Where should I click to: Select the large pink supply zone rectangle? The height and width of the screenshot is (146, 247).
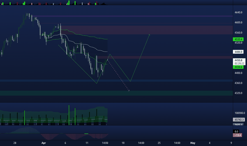[147, 30]
